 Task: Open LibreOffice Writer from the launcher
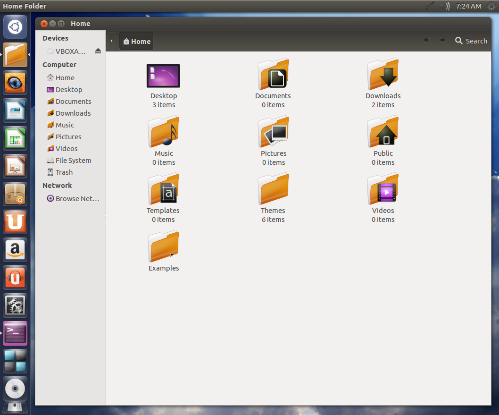coord(15,110)
